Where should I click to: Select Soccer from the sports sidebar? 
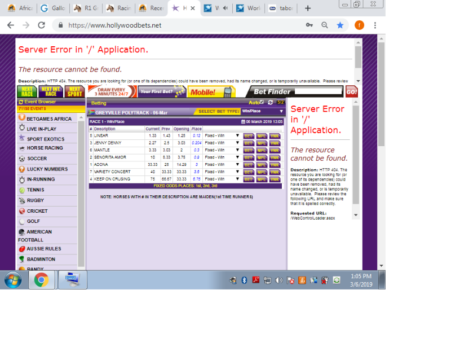37,159
